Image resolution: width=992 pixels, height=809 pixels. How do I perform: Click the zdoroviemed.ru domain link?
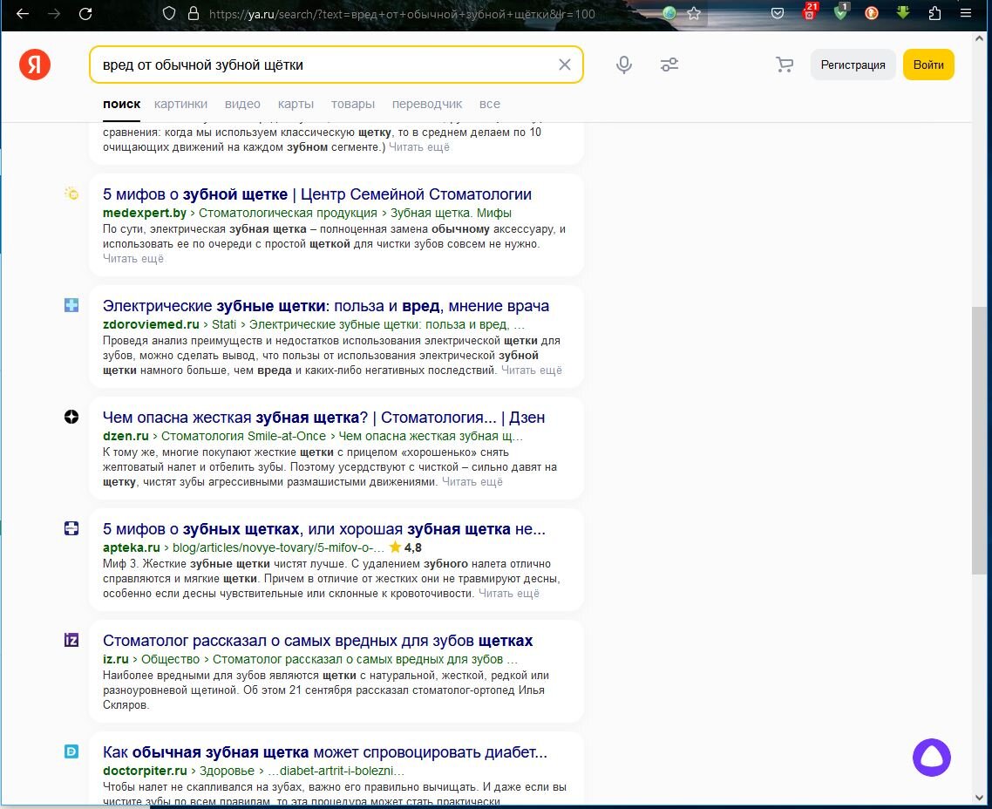click(x=151, y=324)
